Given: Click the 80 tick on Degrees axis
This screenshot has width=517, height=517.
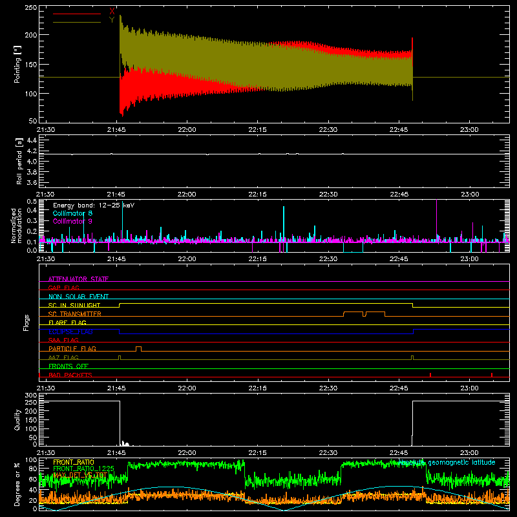Looking at the screenshot, I should point(33,469).
